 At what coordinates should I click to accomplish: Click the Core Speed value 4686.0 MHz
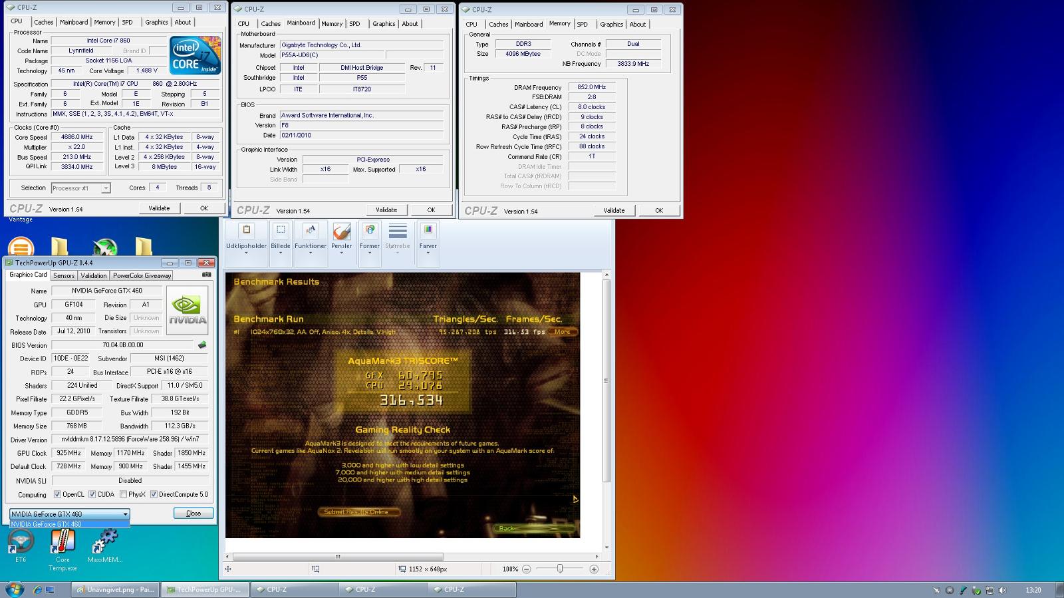coord(77,137)
